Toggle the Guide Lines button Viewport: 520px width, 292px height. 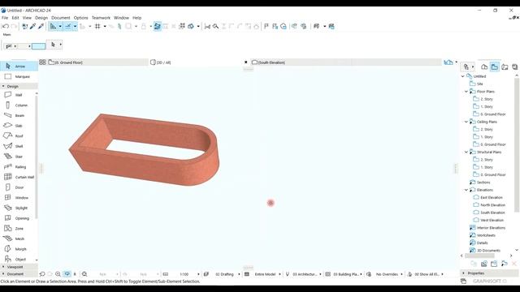pos(53,26)
